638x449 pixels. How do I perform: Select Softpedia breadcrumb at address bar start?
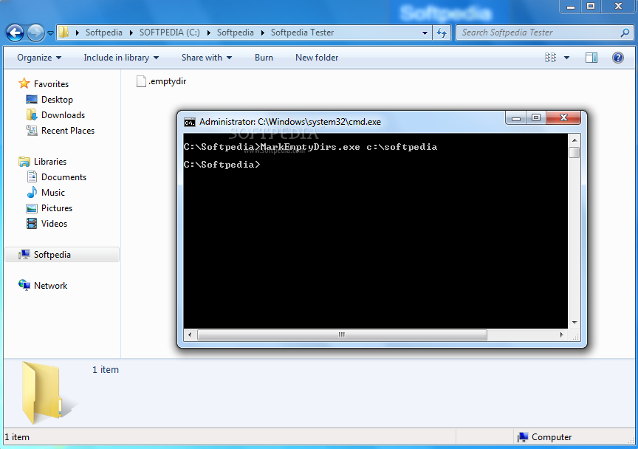(x=104, y=32)
